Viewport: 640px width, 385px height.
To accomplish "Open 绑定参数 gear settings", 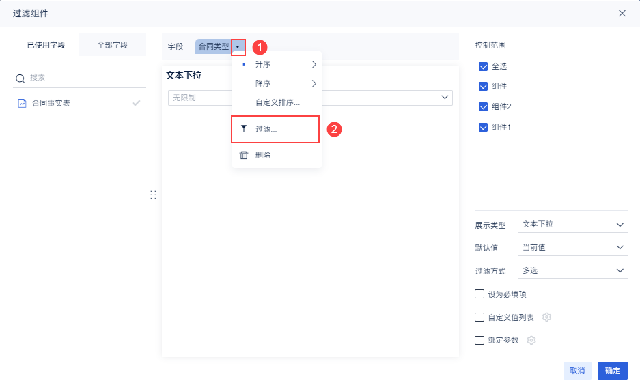I will (x=531, y=340).
